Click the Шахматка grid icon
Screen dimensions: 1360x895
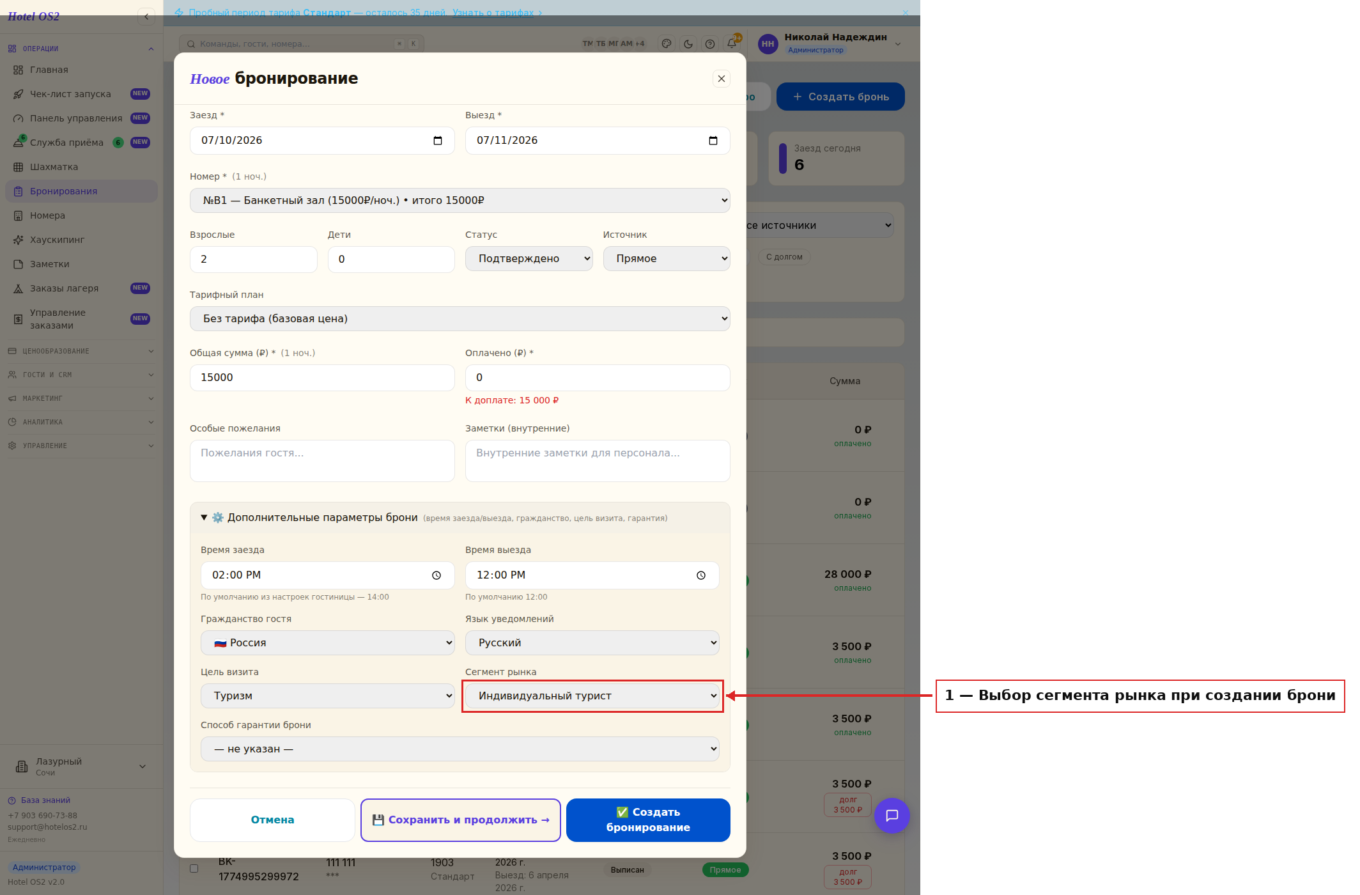18,167
